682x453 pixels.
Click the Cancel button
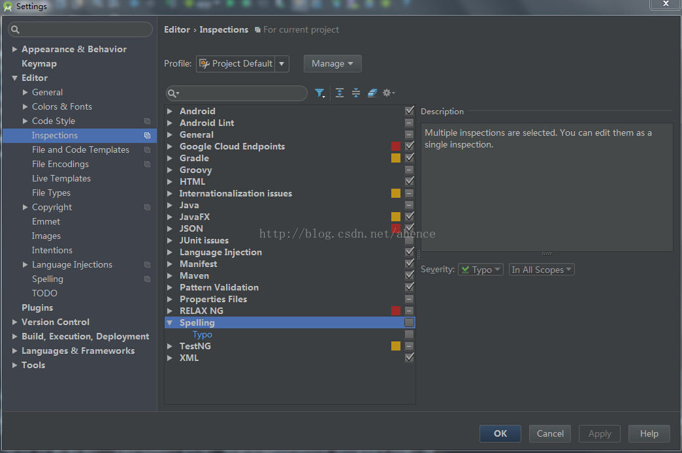[x=550, y=433]
